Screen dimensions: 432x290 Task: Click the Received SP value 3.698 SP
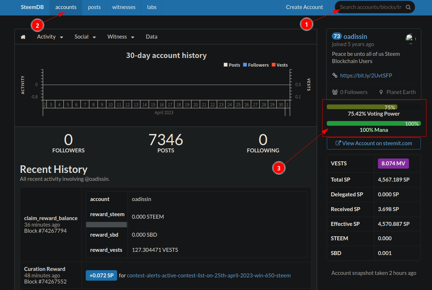pyautogui.click(x=388, y=209)
